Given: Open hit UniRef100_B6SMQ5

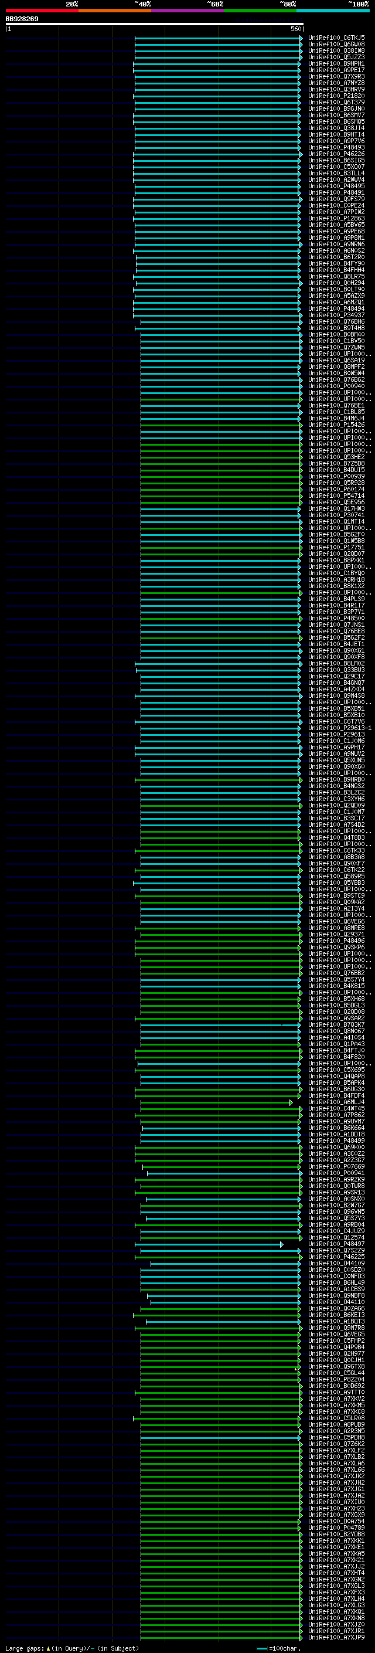Looking at the screenshot, I should 336,121.
